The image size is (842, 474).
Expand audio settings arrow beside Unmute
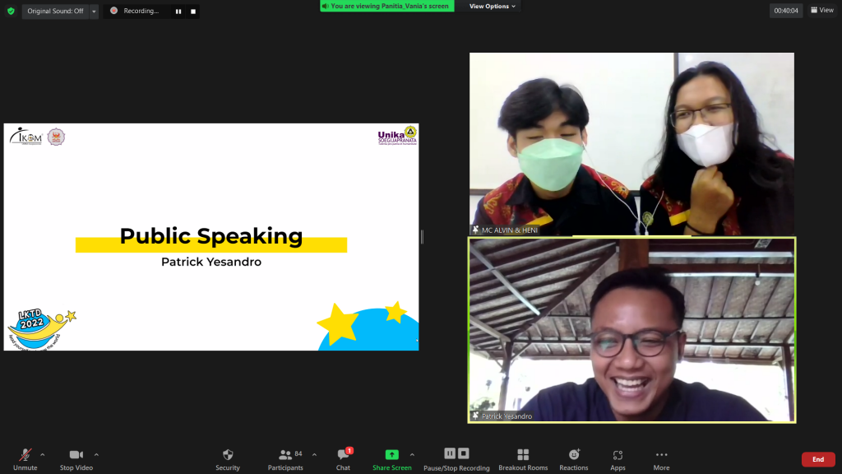[x=43, y=454]
